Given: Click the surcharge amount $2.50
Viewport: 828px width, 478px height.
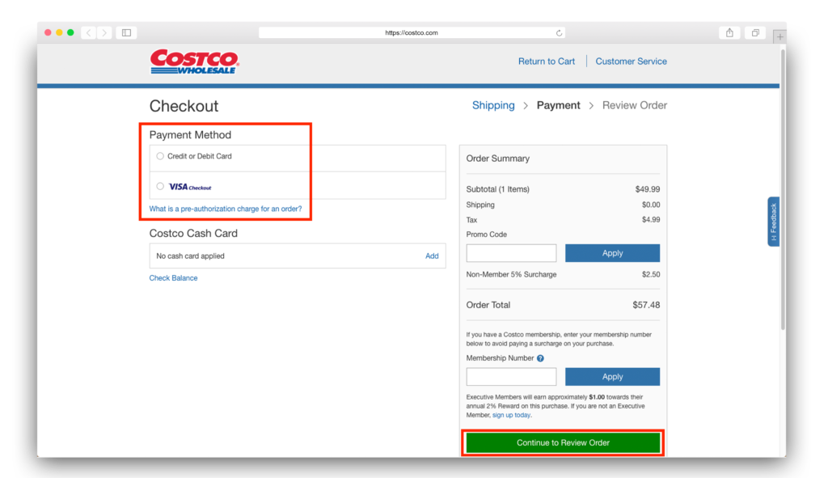Looking at the screenshot, I should tap(651, 275).
